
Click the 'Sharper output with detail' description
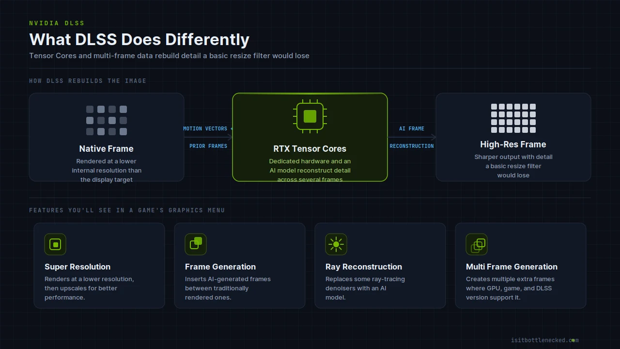coord(513,166)
